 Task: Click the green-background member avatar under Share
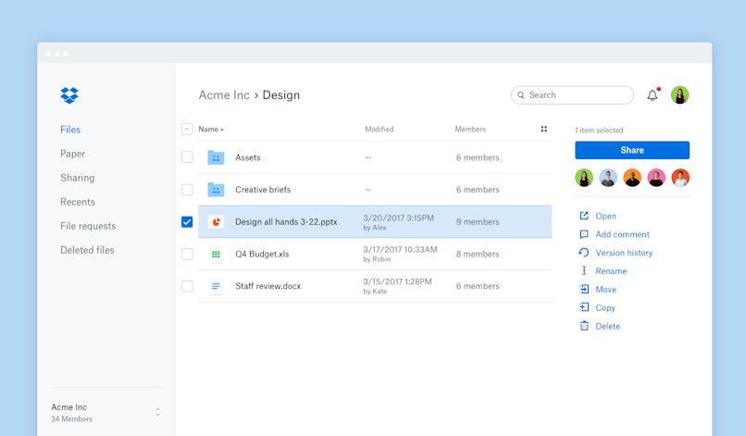click(584, 178)
